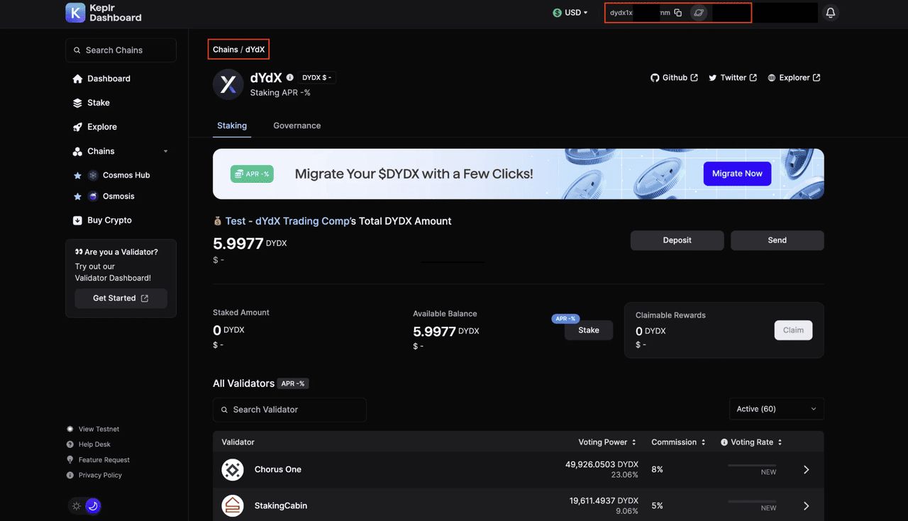The image size is (908, 521).
Task: Open the Active (60) validator filter
Action: click(777, 409)
